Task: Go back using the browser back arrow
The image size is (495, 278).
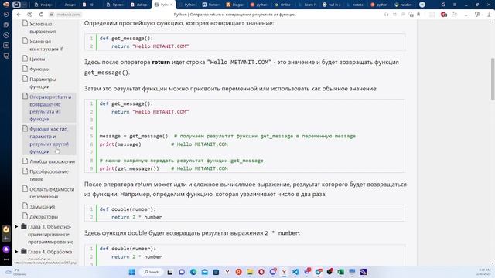Action: (x=19, y=15)
